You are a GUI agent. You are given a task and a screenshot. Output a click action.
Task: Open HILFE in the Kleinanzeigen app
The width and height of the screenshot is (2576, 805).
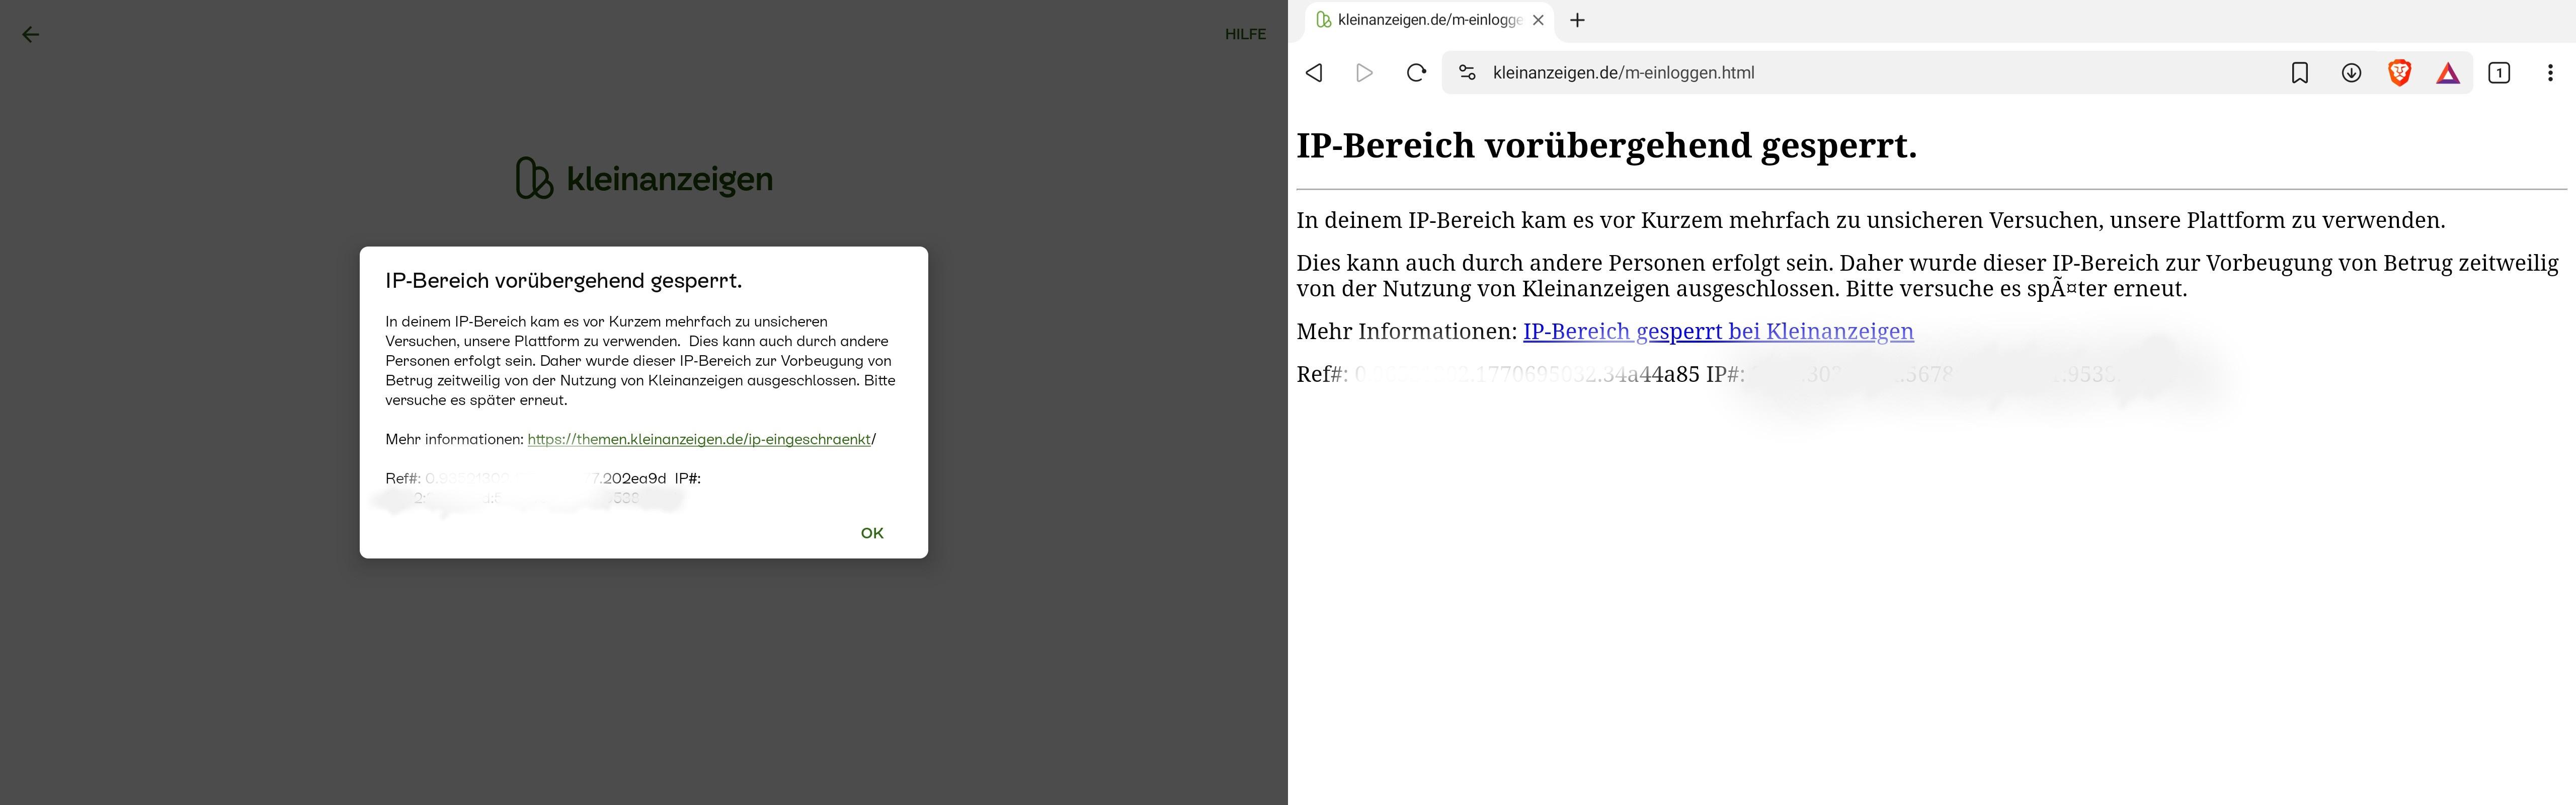tap(1245, 34)
